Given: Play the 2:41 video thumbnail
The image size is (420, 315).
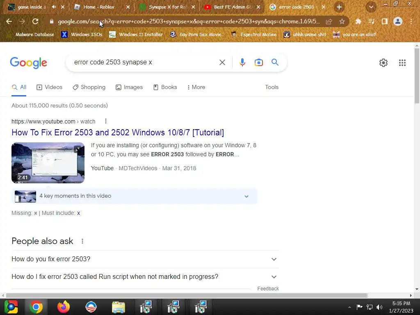Looking at the screenshot, I should coord(48,163).
